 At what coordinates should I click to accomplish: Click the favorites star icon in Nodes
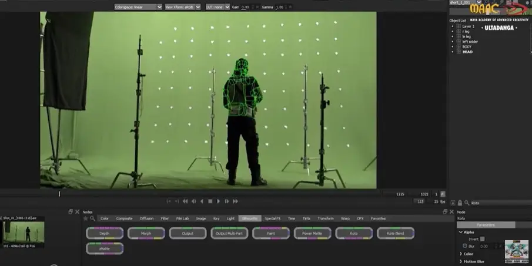click(86, 218)
